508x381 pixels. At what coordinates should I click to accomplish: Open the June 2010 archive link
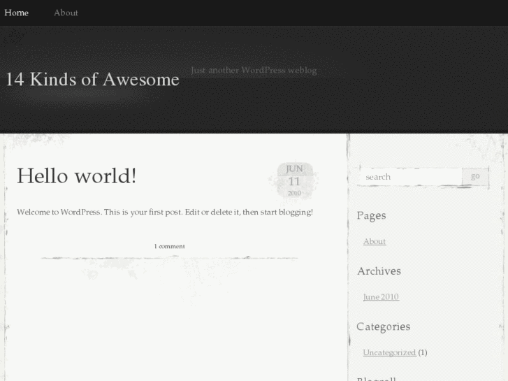click(x=381, y=296)
